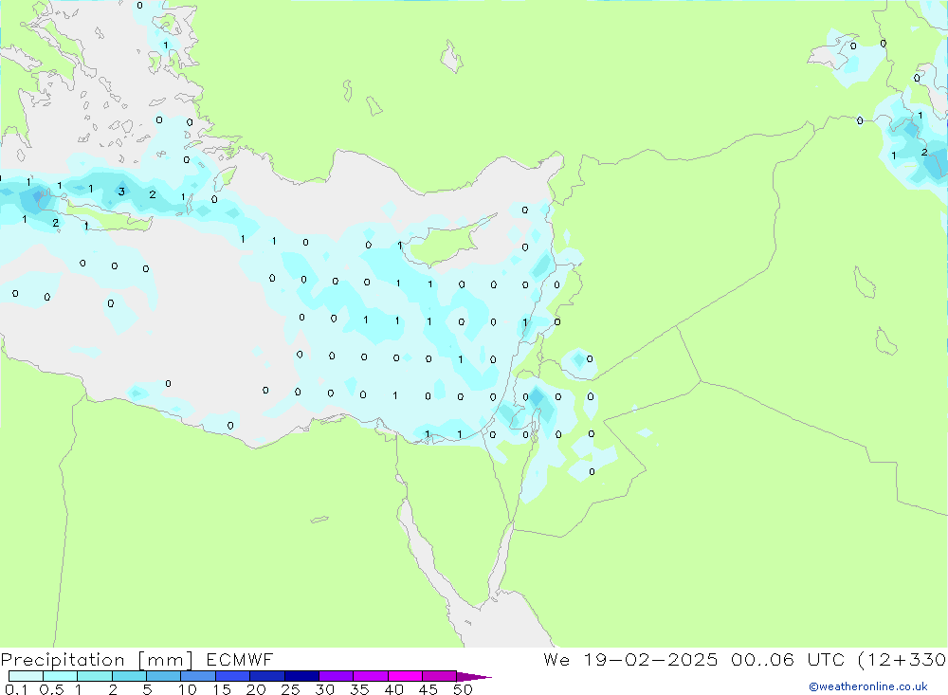The image size is (948, 695).
Task: Select the 10–15 mm legend color swatch
Action: 198,676
